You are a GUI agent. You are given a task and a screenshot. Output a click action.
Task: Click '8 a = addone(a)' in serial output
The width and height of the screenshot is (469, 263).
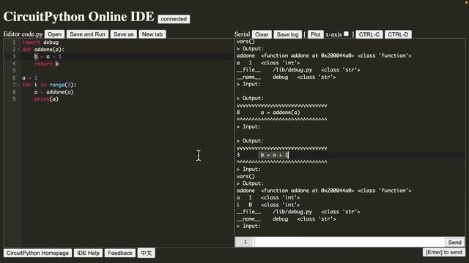pos(268,113)
